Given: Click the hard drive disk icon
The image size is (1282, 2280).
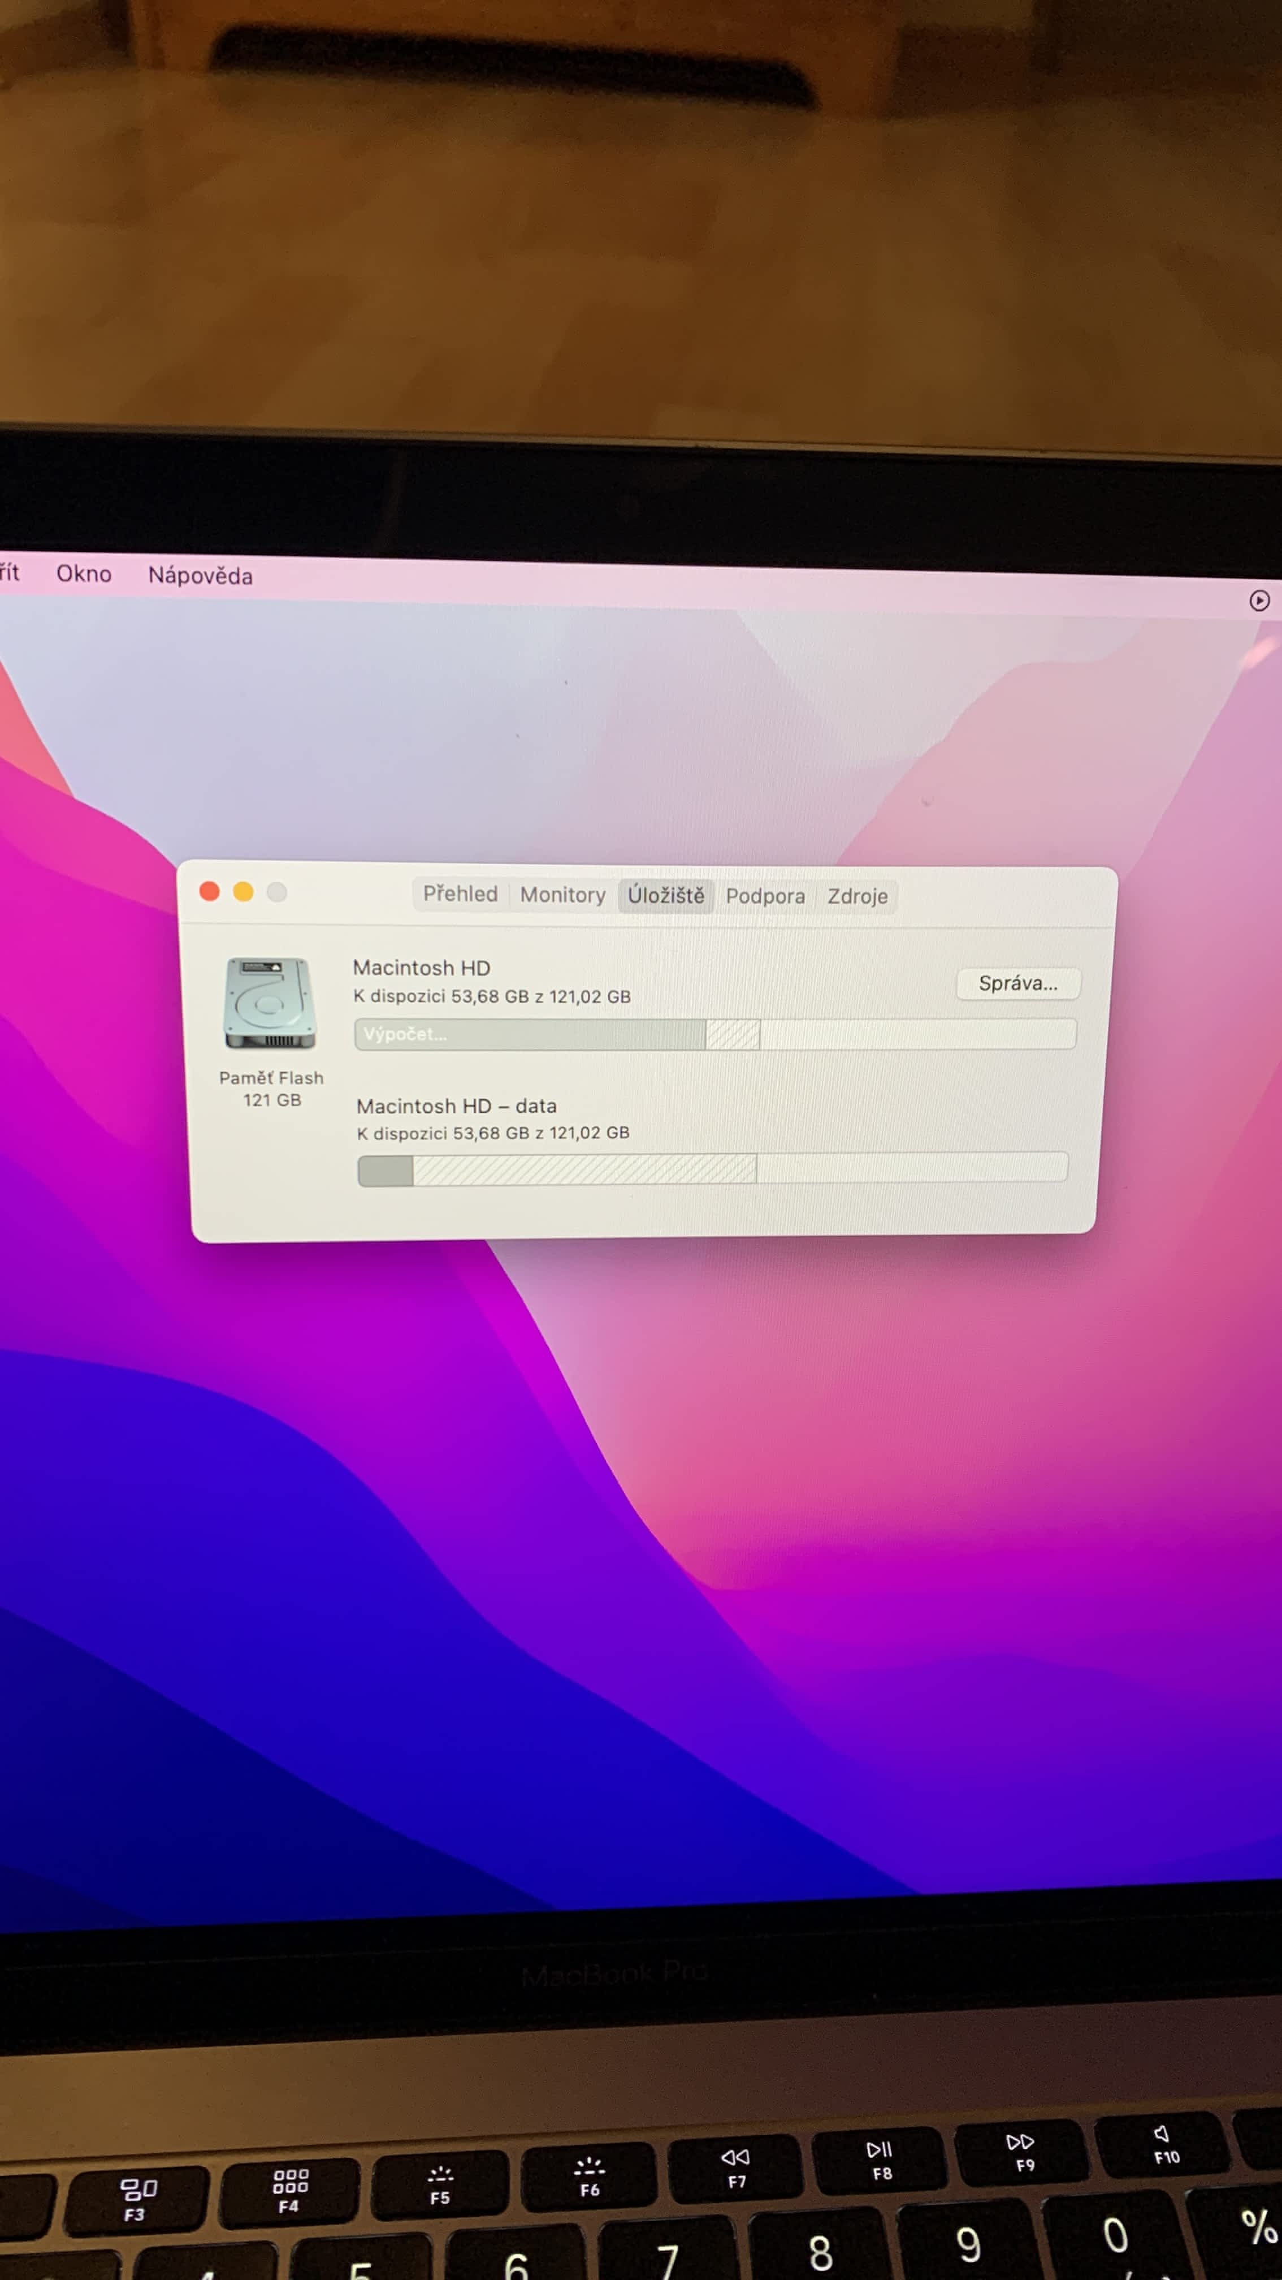Looking at the screenshot, I should click(x=270, y=1003).
